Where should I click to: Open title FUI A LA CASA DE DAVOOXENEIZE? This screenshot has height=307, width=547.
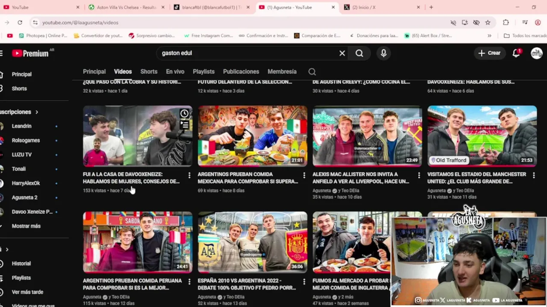(131, 178)
